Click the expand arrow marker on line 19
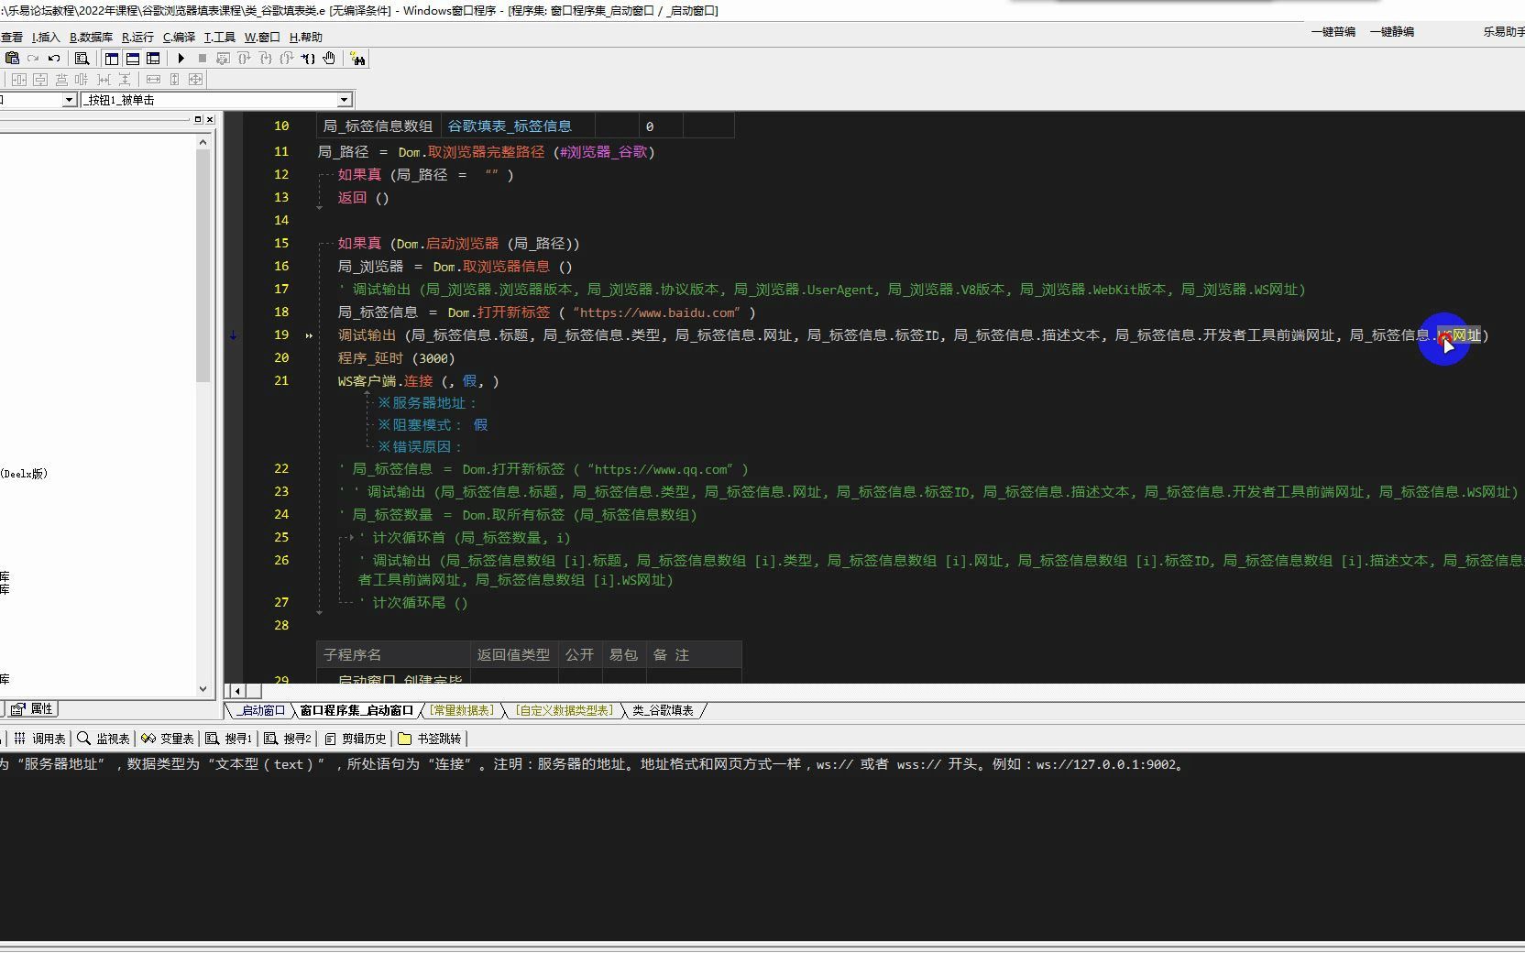1525x953 pixels. pyautogui.click(x=309, y=335)
